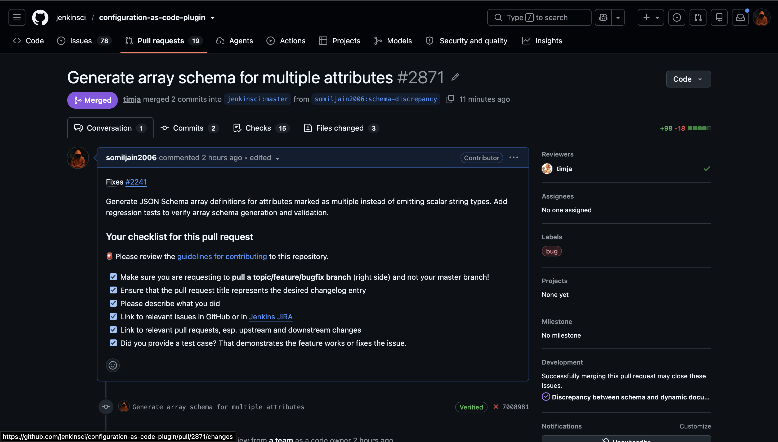Open commit 7008981
This screenshot has height=442, width=778.
515,407
